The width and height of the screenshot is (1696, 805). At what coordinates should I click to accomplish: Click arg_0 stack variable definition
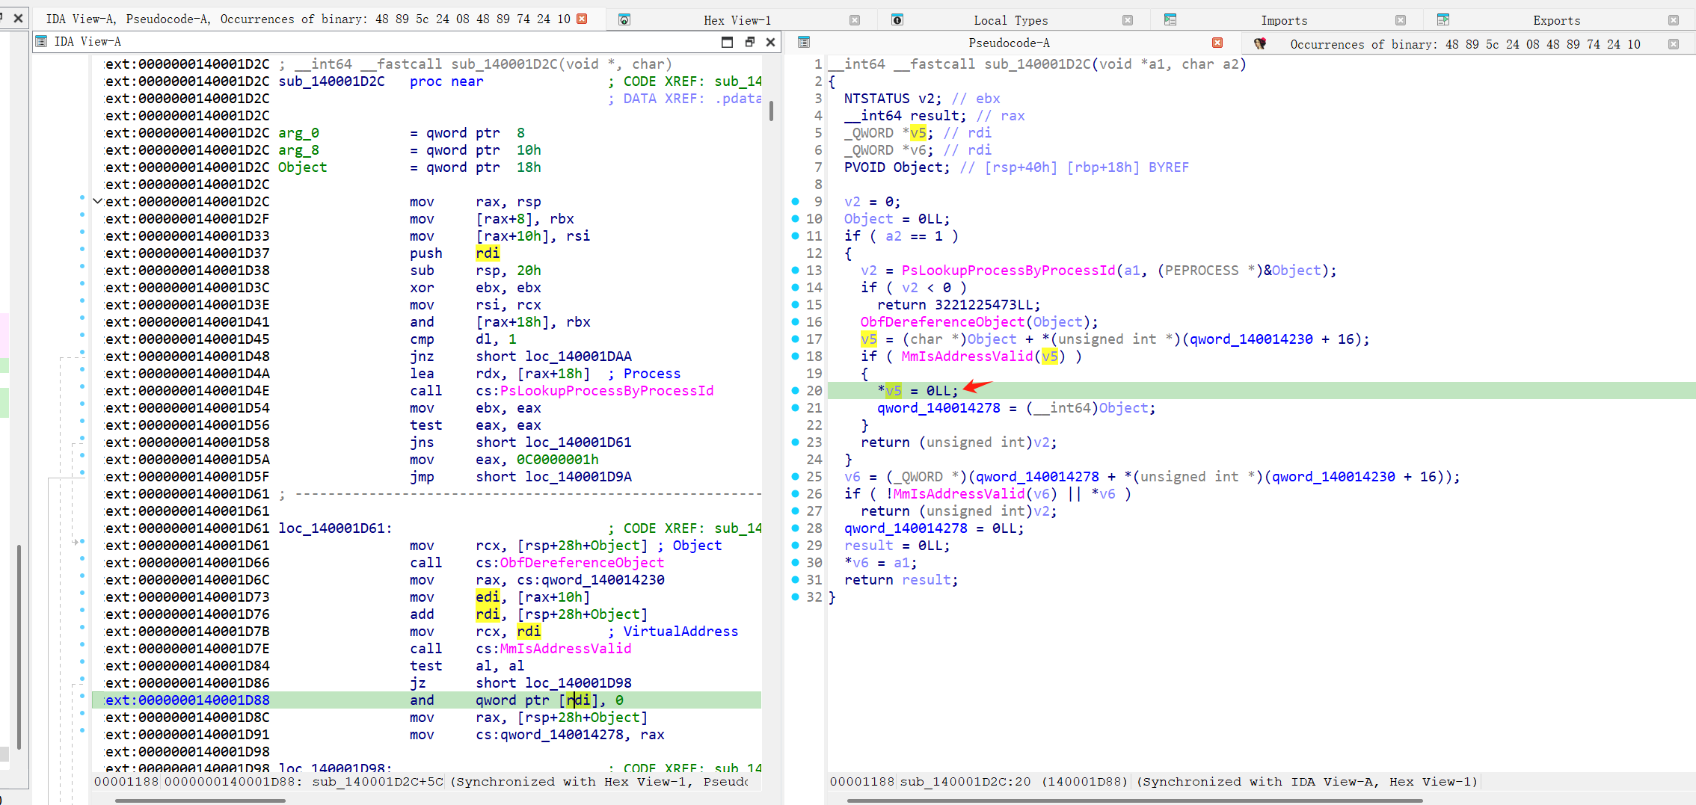[298, 132]
